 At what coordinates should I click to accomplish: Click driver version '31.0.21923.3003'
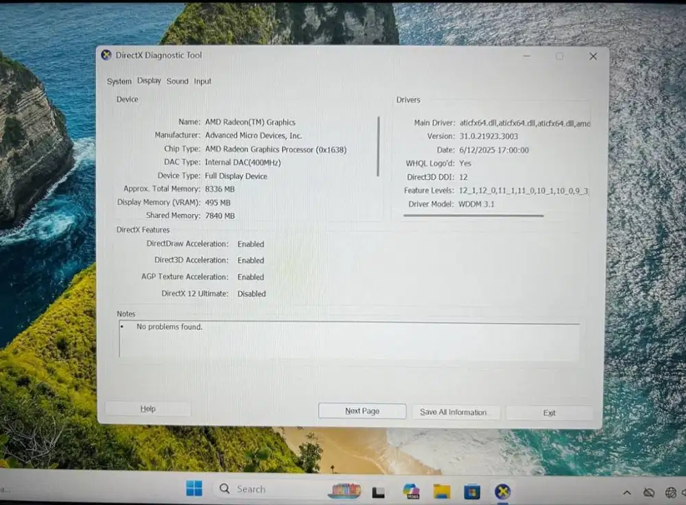(488, 137)
